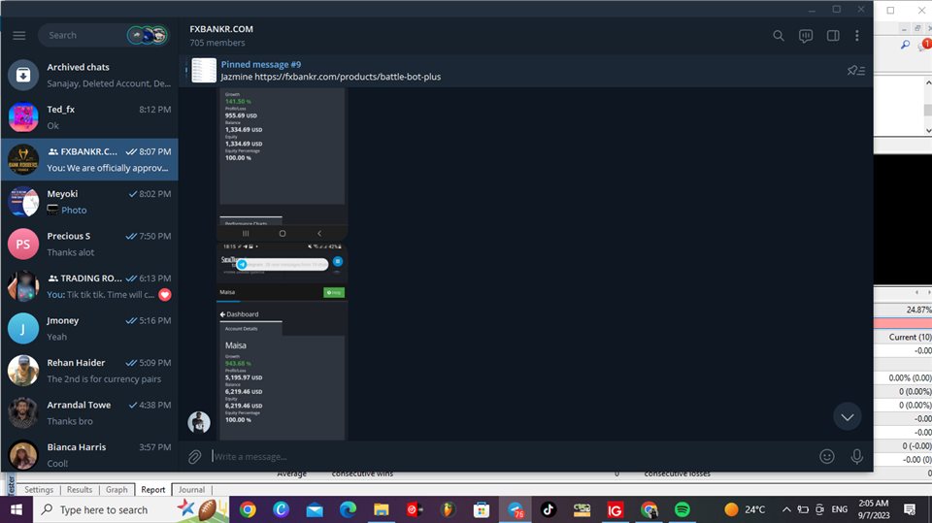
Task: Open the TRADING RO... group chat
Action: [x=89, y=286]
